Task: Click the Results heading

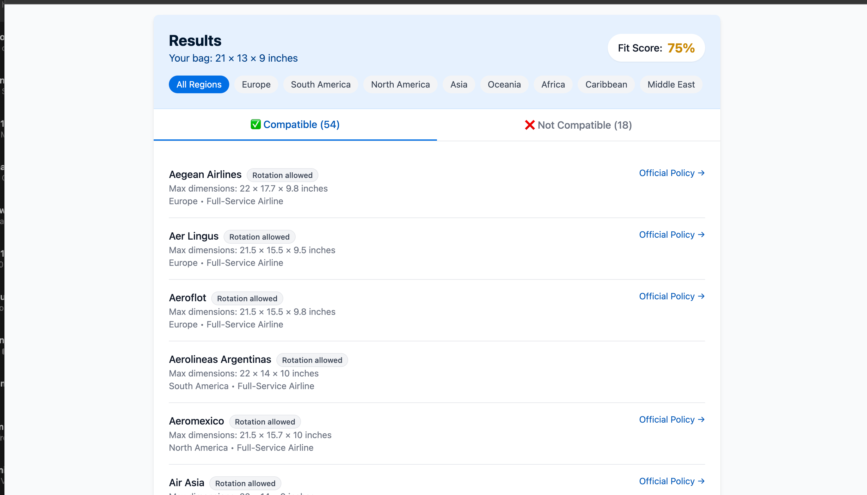Action: coord(195,40)
